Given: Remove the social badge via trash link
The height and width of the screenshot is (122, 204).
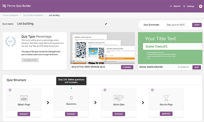Looking at the screenshot, I should pos(184,67).
